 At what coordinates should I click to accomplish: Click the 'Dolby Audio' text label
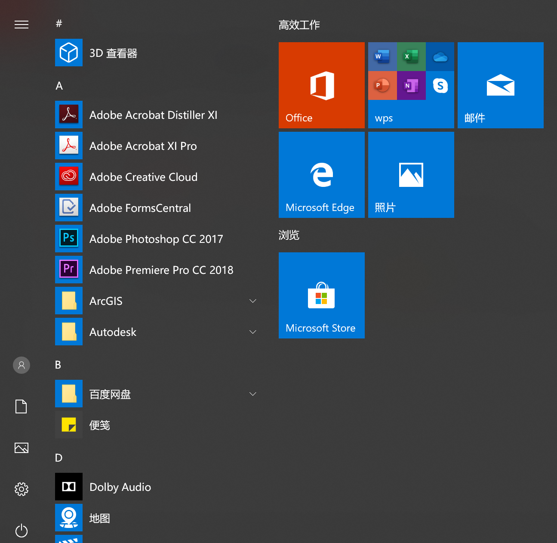coord(120,487)
